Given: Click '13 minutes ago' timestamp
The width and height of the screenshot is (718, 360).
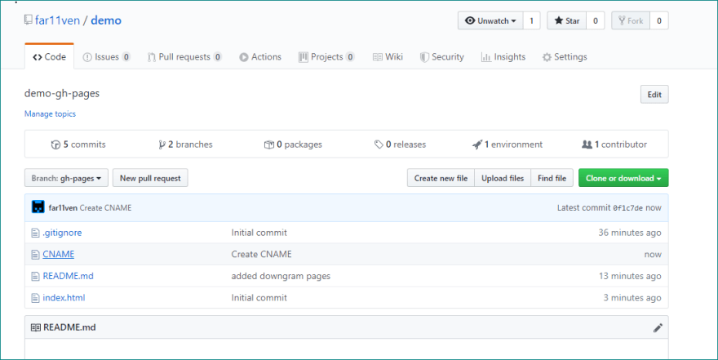Looking at the screenshot, I should coord(630,276).
